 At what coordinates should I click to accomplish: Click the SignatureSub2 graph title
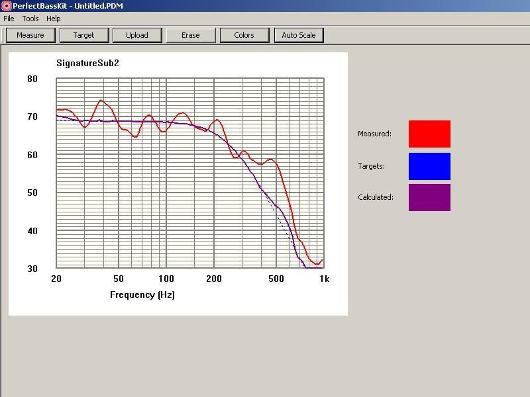click(87, 64)
